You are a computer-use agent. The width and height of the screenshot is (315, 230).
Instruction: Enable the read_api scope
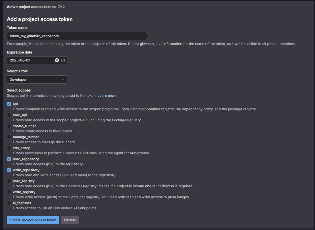point(9,115)
